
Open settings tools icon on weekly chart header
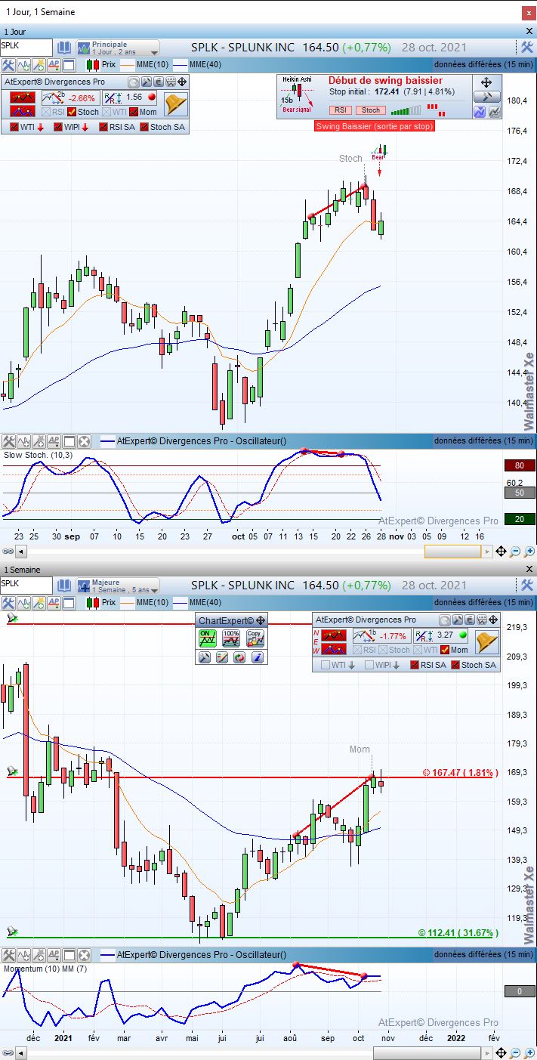pos(527,585)
